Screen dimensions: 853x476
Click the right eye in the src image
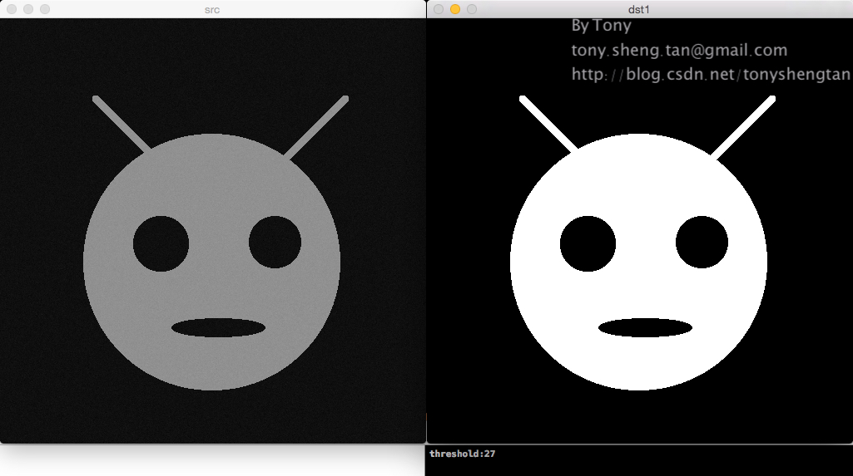pos(275,242)
